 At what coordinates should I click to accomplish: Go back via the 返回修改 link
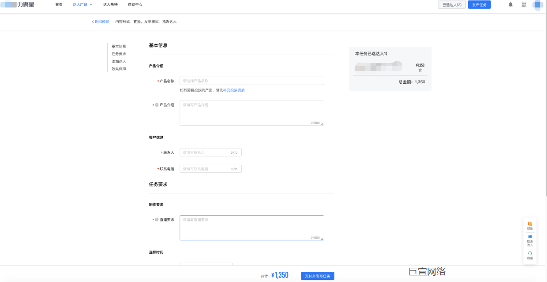click(100, 21)
